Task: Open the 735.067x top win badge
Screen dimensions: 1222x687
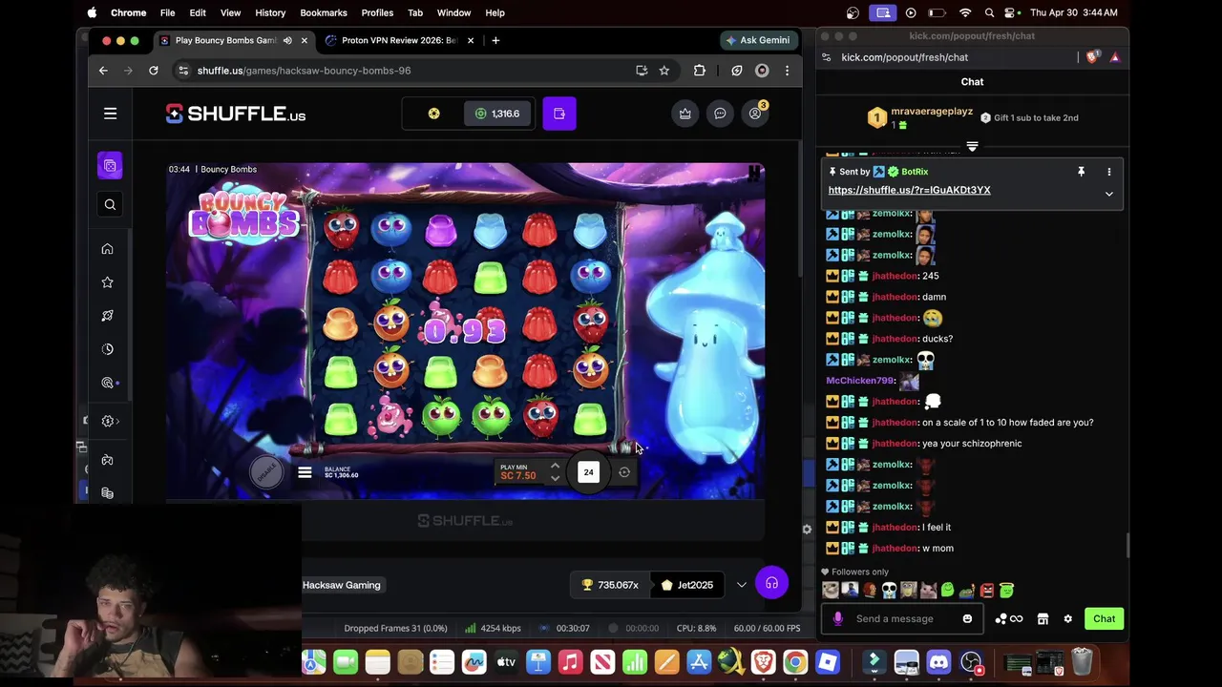Action: point(609,585)
